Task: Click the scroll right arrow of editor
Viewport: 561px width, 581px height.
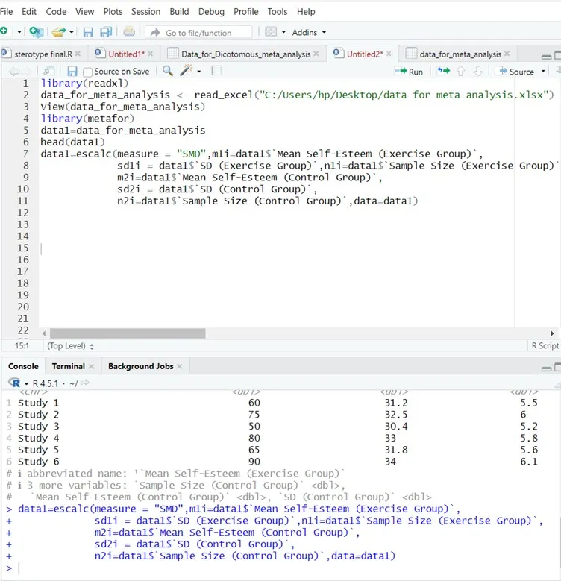Action: click(552, 333)
